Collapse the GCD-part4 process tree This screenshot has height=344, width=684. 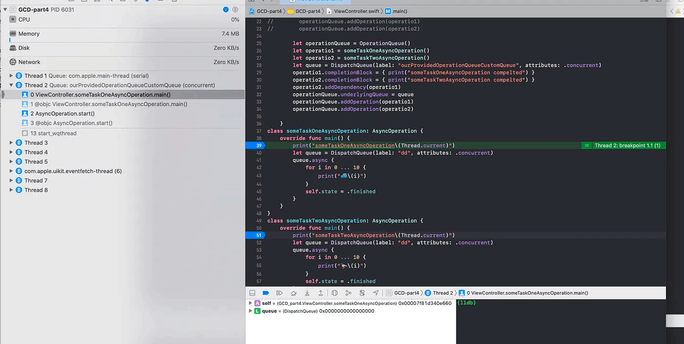click(5, 9)
